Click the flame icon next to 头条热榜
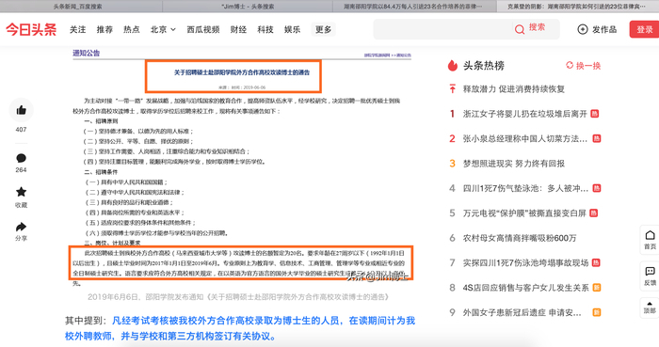659x347 pixels. click(x=452, y=66)
